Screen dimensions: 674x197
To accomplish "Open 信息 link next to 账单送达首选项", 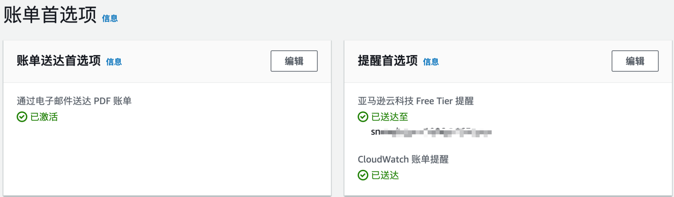I will (x=114, y=62).
